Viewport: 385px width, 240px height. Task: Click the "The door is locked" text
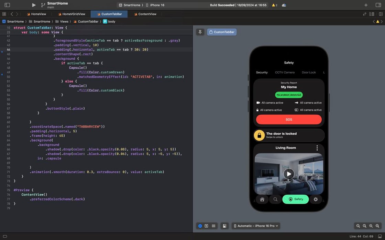(x=282, y=133)
